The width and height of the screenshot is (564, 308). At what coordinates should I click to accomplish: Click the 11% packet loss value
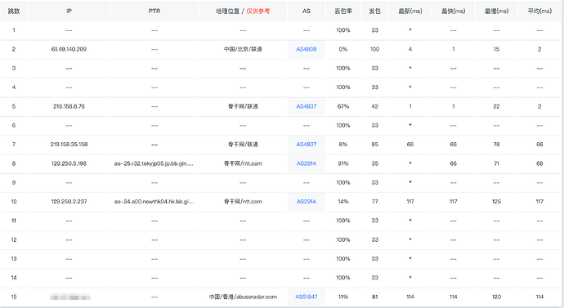[343, 297]
